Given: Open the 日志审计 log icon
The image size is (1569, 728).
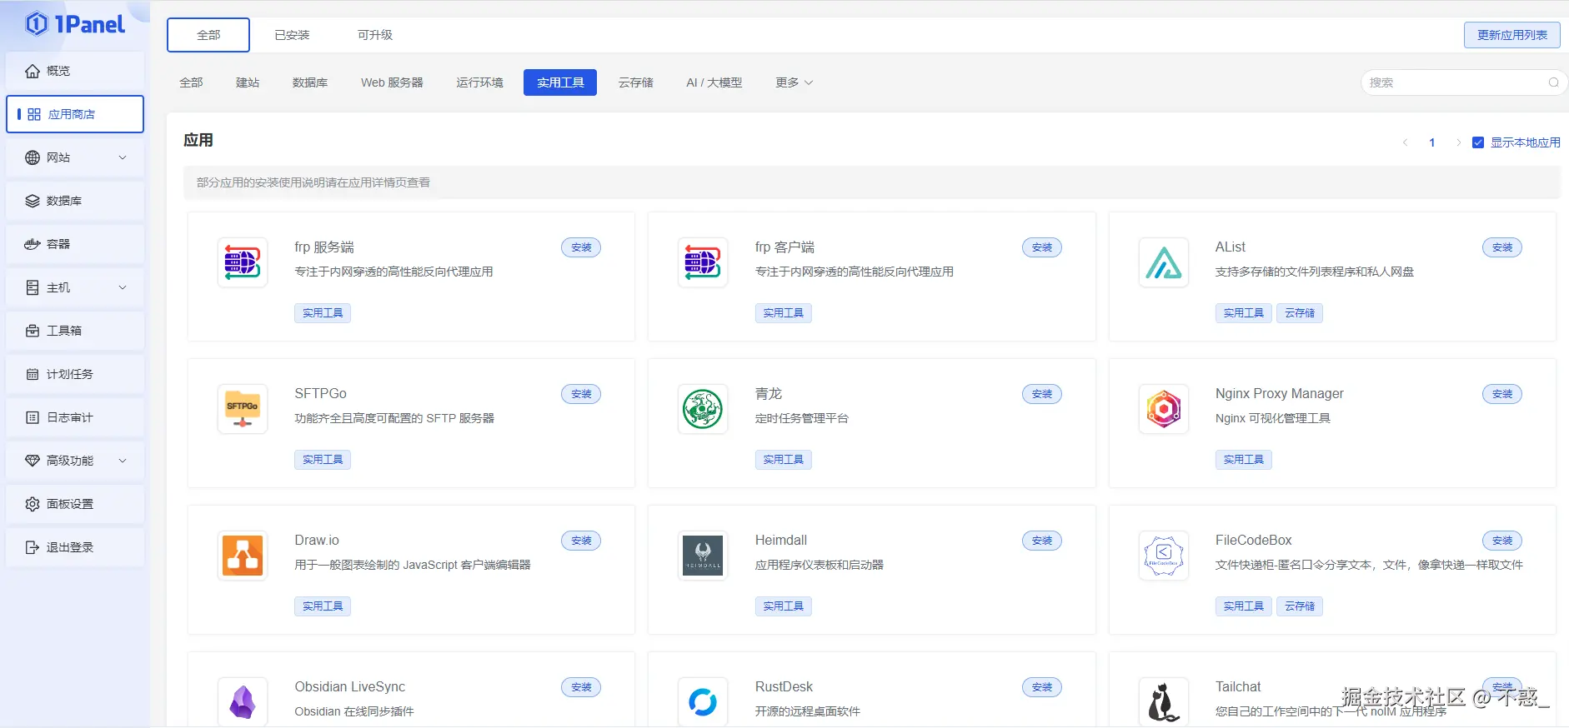Looking at the screenshot, I should click(x=33, y=417).
